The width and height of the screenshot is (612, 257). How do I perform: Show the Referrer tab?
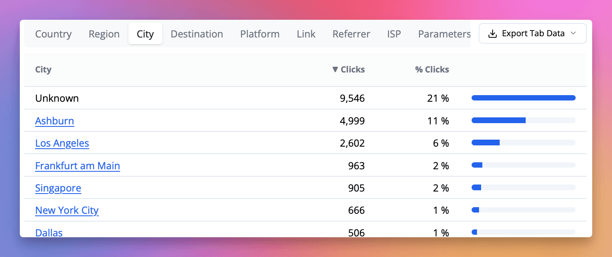[351, 34]
